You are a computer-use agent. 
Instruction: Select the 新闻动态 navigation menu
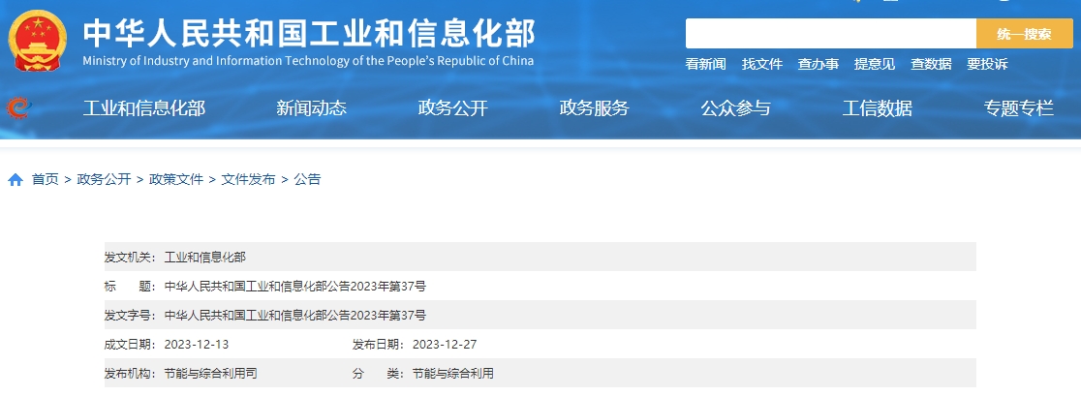point(311,108)
